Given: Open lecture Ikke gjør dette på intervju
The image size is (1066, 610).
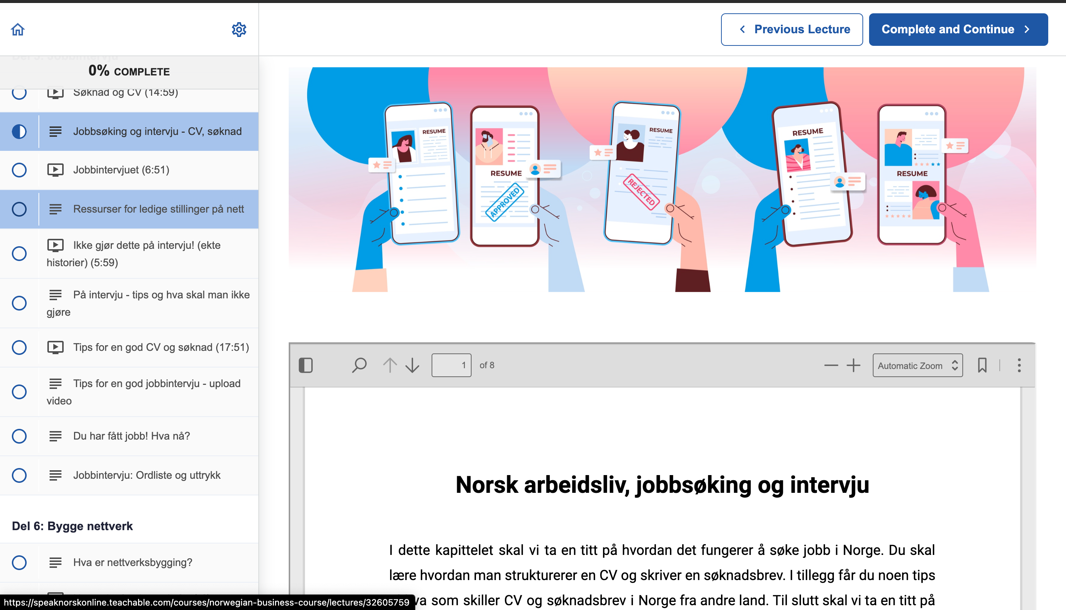Looking at the screenshot, I should 129,254.
